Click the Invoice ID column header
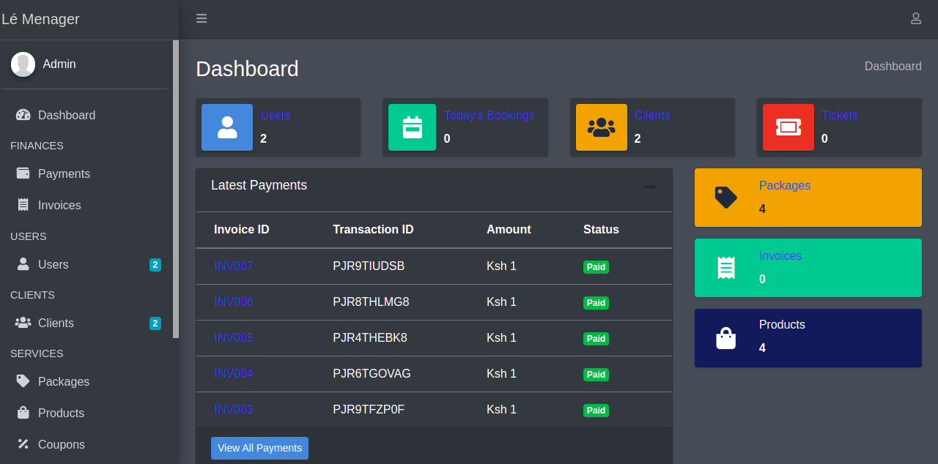938x464 pixels. tap(242, 229)
